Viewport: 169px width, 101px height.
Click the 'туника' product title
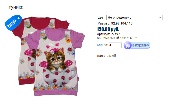coord(16,7)
